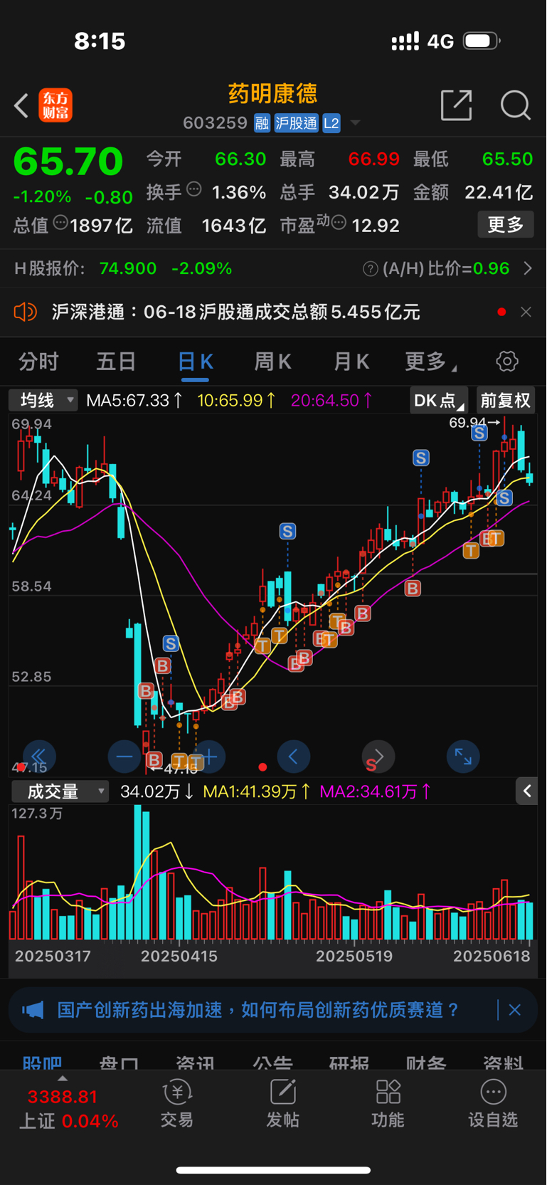Dismiss the 沪深港通 news ticker
The image size is (547, 1185).
click(x=526, y=312)
